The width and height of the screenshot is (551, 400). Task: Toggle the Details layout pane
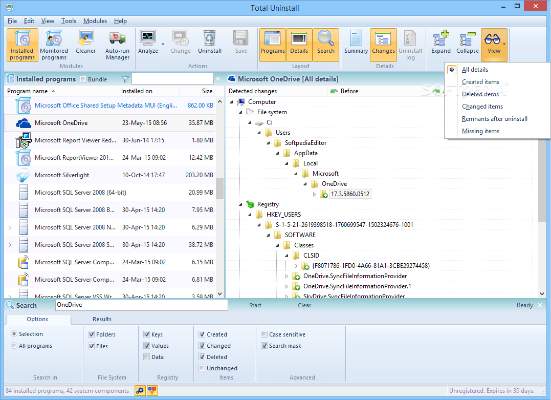click(299, 45)
